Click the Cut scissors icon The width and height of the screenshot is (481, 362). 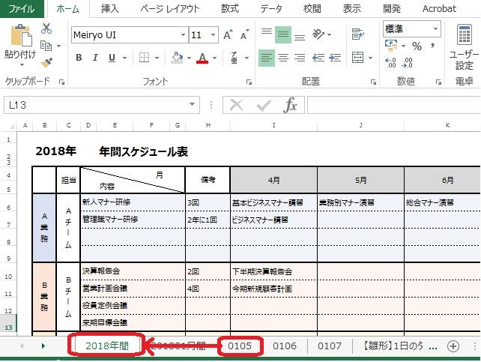[x=46, y=28]
